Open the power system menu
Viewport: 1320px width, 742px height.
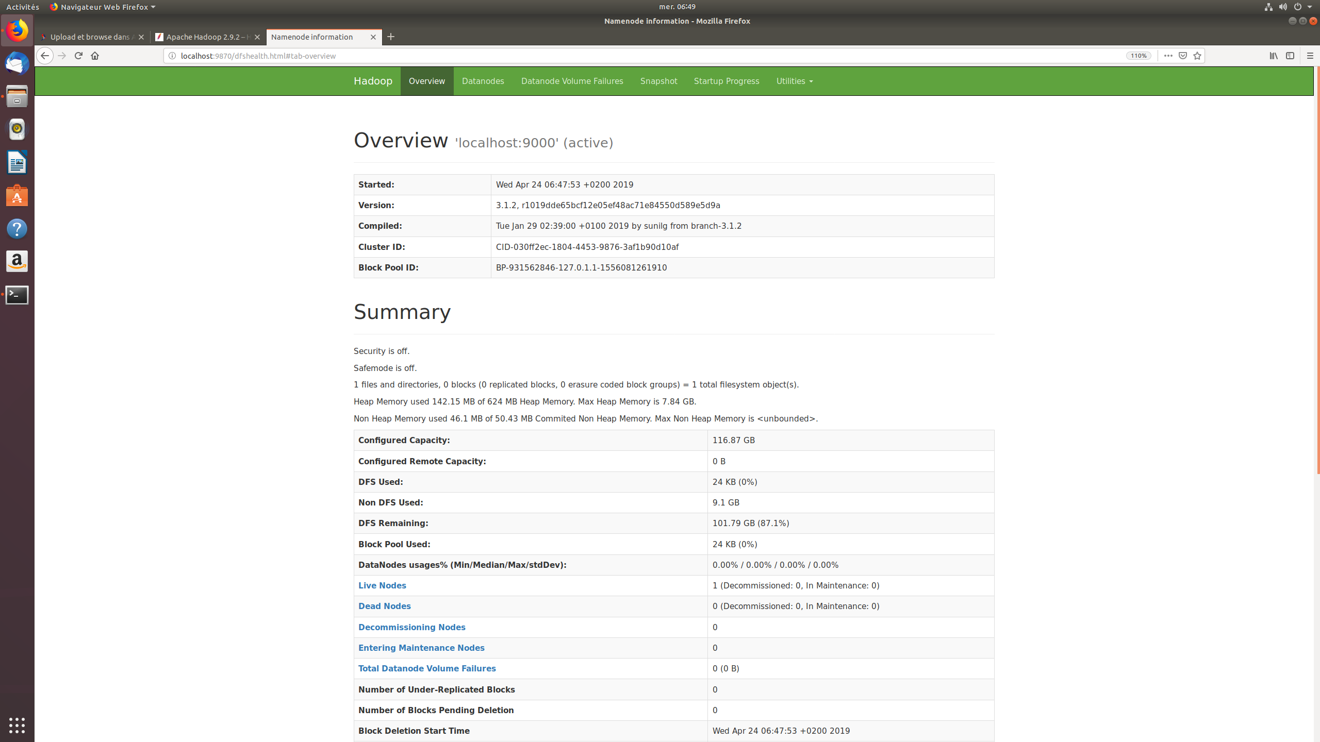pyautogui.click(x=1303, y=7)
